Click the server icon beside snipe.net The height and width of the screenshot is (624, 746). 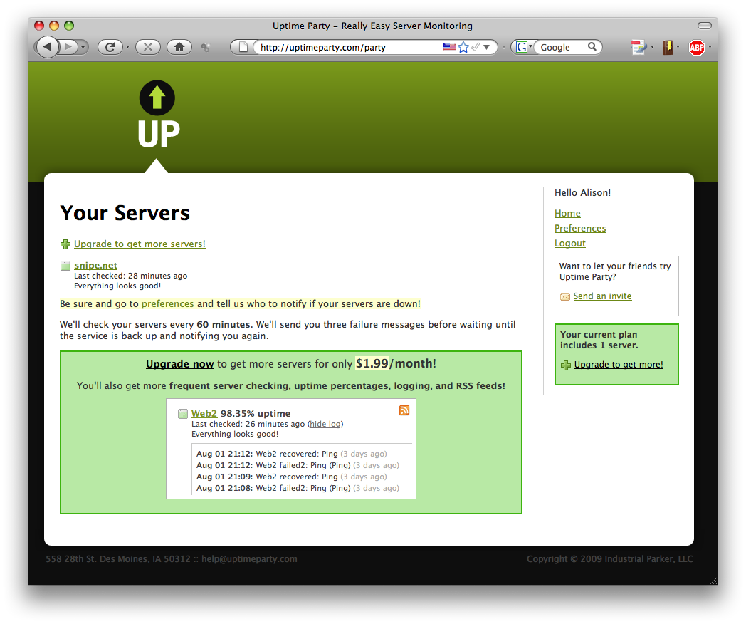tap(65, 266)
